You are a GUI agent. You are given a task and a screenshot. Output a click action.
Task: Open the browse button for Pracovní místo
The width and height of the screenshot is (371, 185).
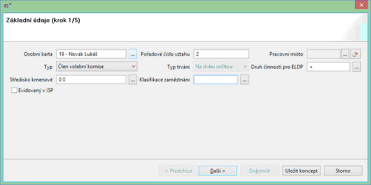pos(345,54)
